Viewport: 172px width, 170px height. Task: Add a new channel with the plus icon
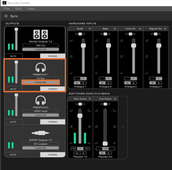pos(123,127)
